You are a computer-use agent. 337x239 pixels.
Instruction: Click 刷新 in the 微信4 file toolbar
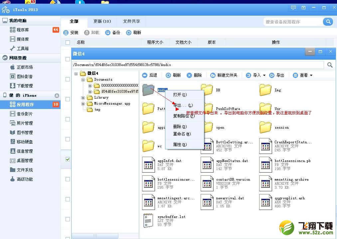click(173, 75)
